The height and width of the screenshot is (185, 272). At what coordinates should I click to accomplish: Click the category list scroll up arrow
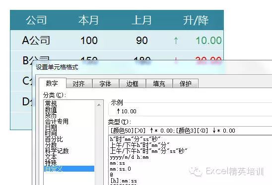click(99, 105)
